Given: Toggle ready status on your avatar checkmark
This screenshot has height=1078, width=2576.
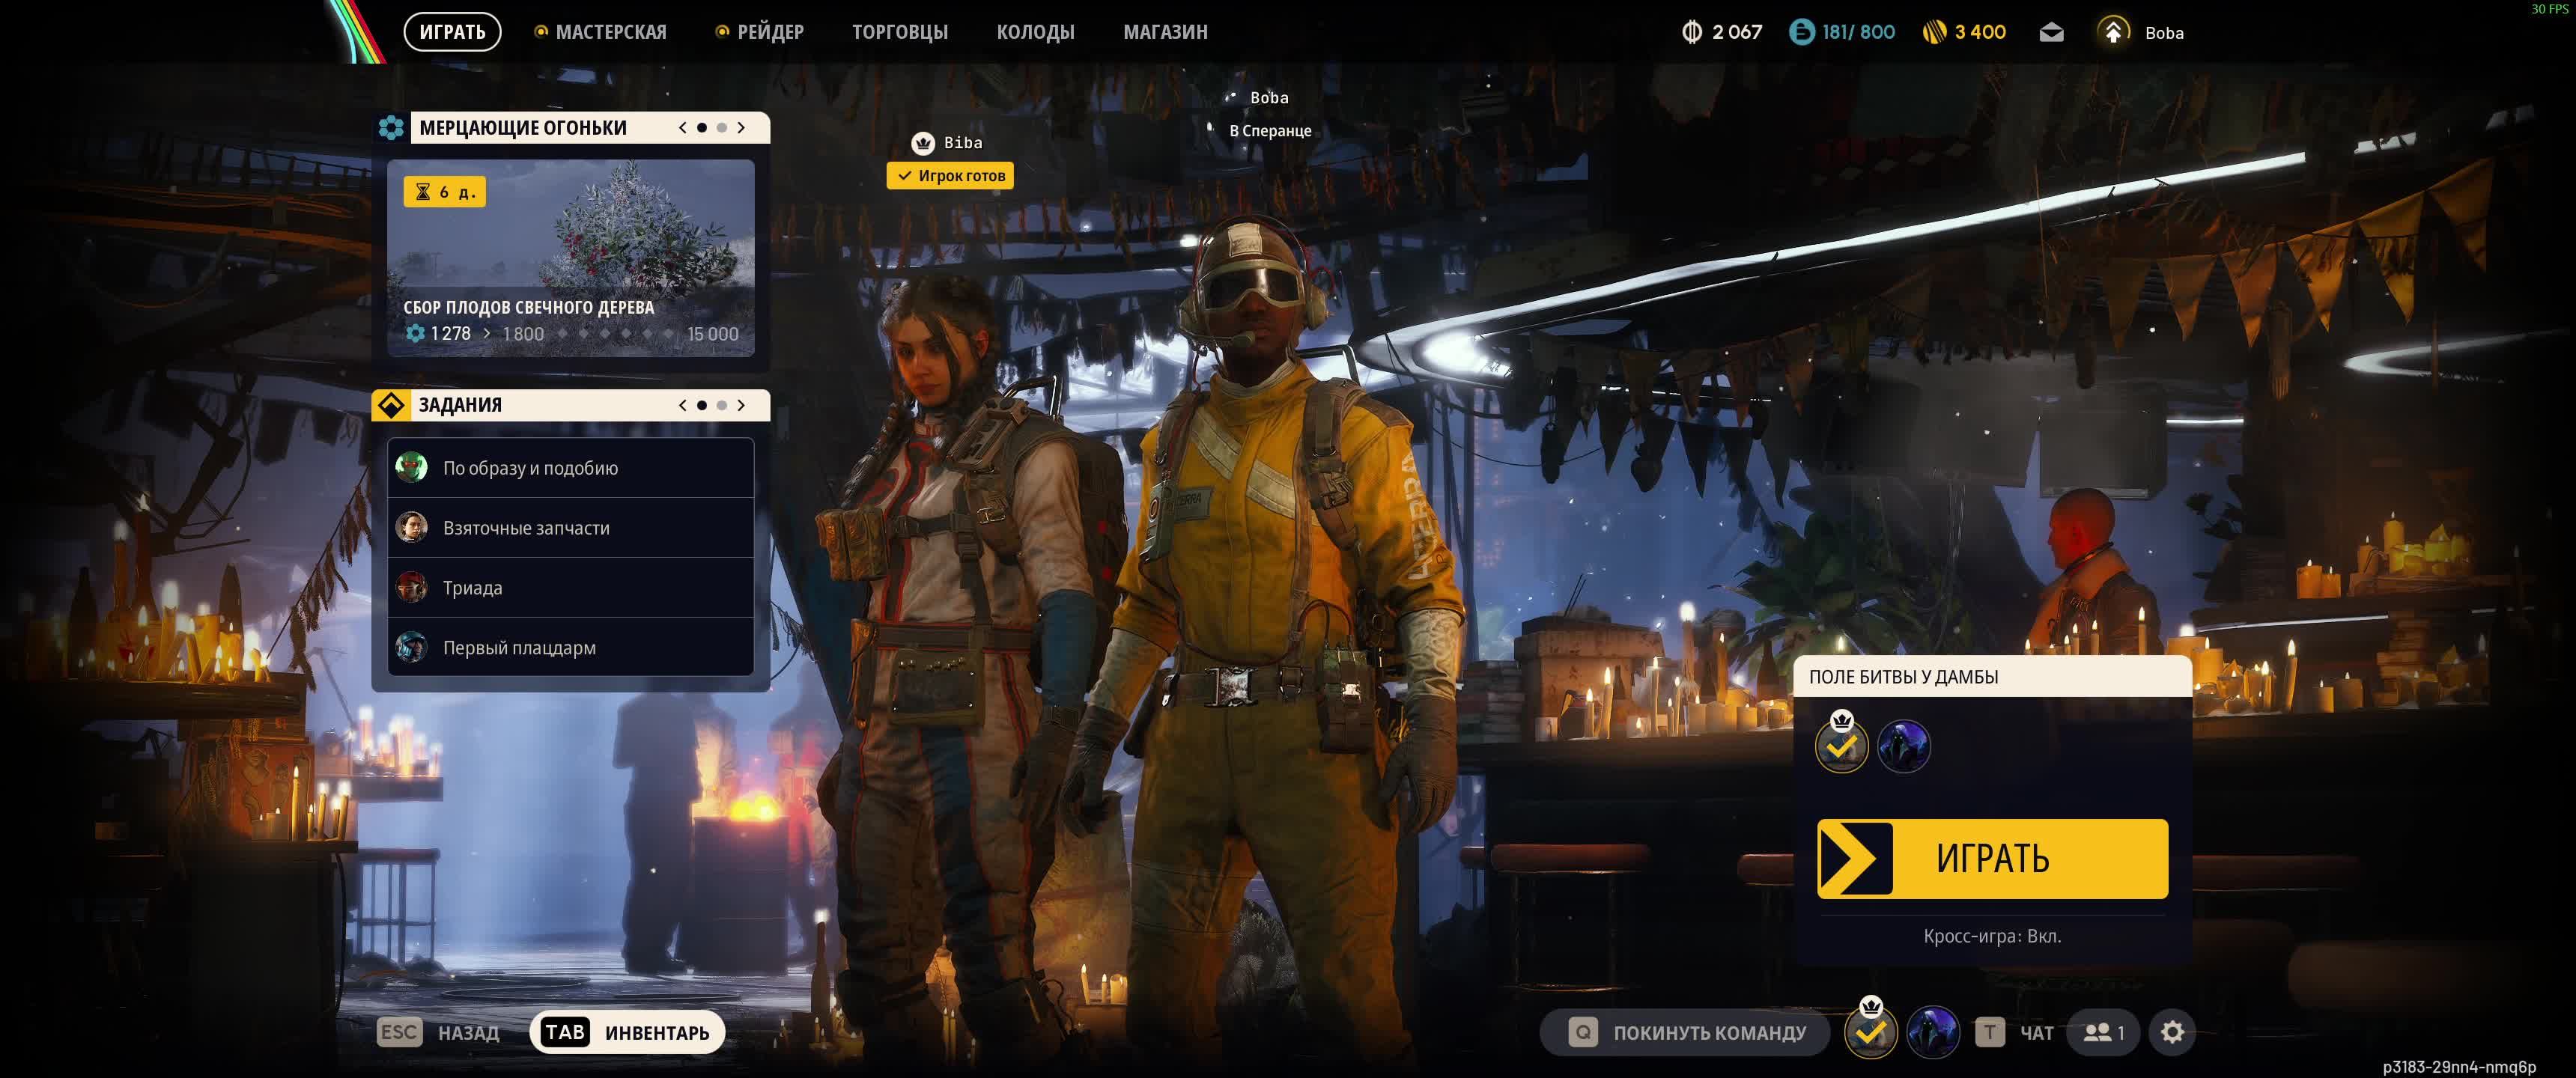Looking at the screenshot, I should (x=1872, y=1032).
